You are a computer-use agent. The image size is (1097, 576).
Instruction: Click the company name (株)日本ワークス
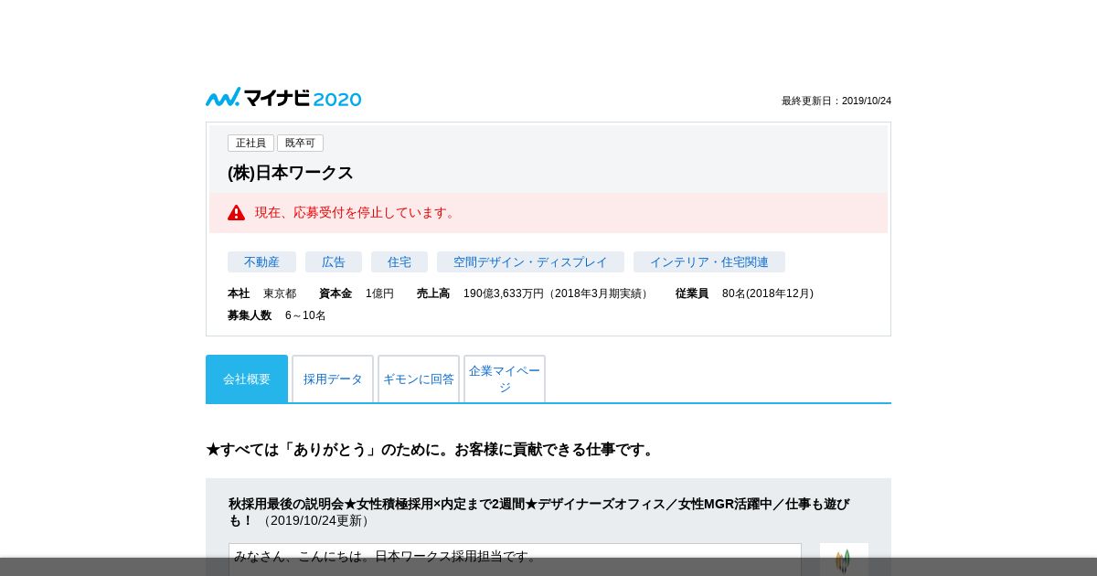(291, 173)
